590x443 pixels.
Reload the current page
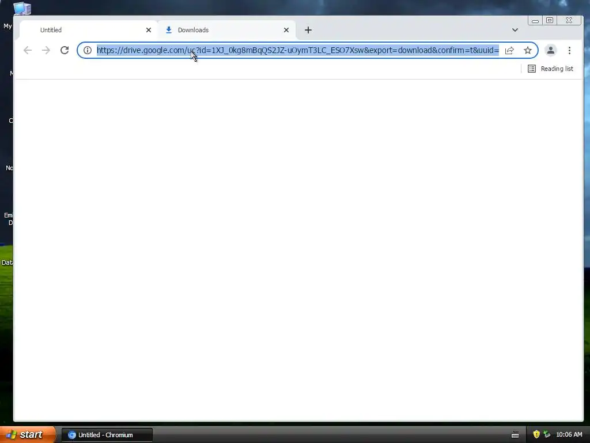click(x=65, y=50)
